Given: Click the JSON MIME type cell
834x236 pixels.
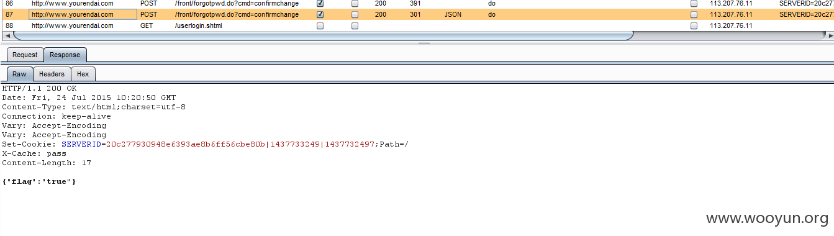Looking at the screenshot, I should click(x=453, y=14).
